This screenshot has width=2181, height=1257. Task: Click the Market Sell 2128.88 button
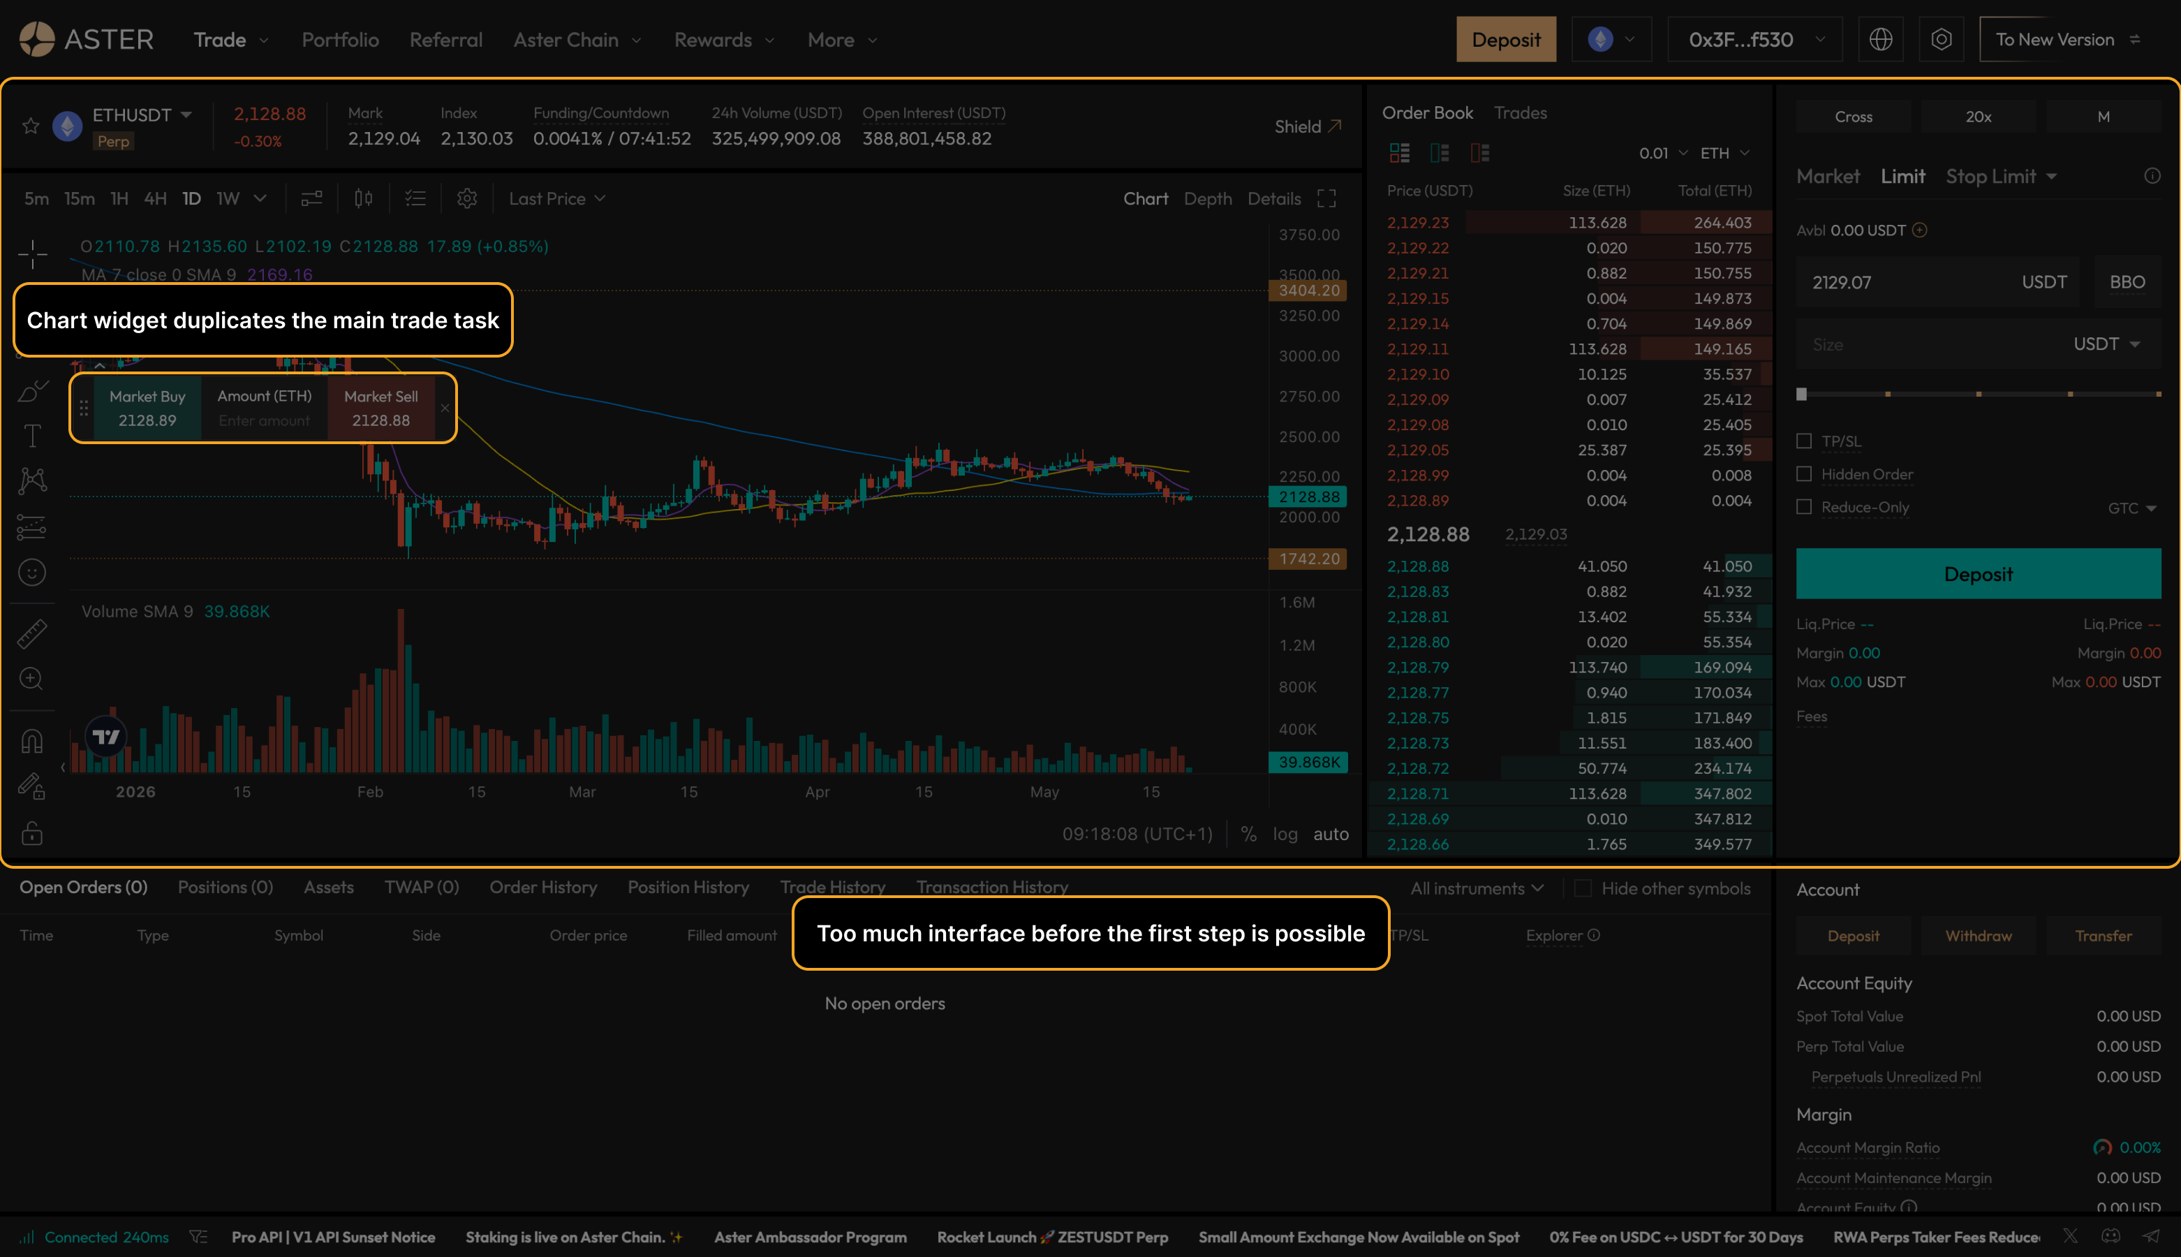380,409
